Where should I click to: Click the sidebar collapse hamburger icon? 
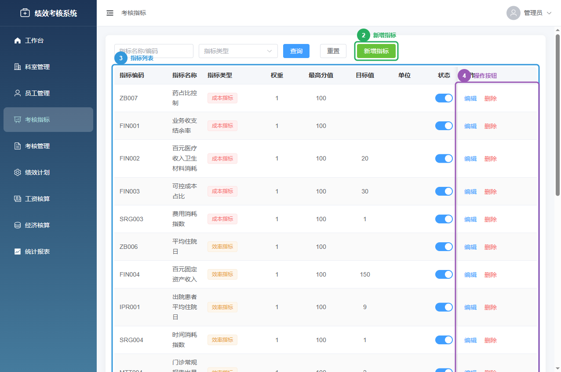point(109,13)
